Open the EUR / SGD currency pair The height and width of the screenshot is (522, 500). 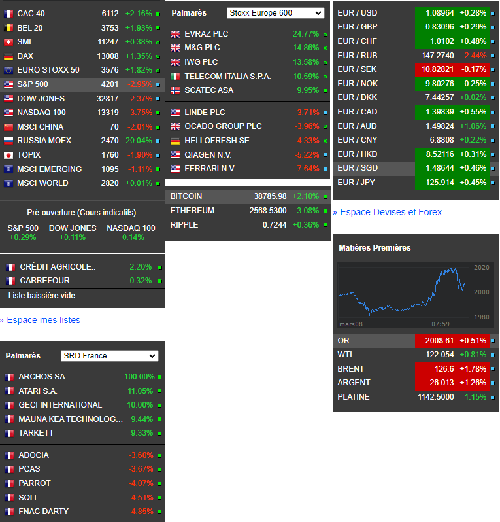tap(416, 169)
